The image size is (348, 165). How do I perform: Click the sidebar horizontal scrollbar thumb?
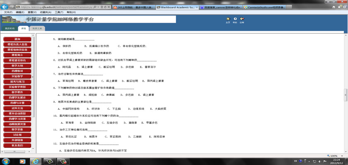(x=15, y=152)
